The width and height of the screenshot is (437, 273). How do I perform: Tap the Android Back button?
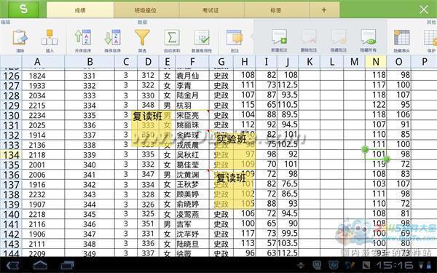coord(12,265)
